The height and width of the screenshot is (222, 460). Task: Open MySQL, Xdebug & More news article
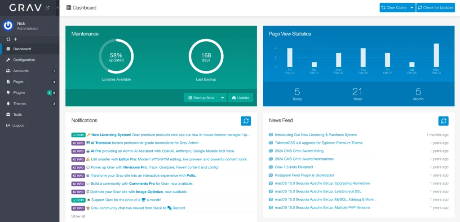click(326, 200)
